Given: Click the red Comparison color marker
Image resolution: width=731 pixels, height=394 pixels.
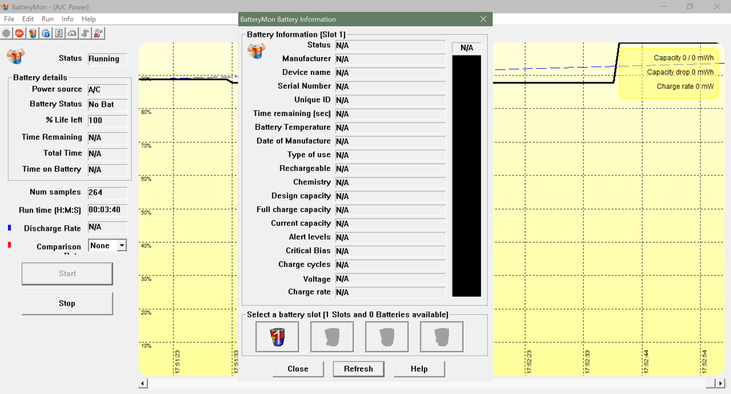Looking at the screenshot, I should point(10,245).
